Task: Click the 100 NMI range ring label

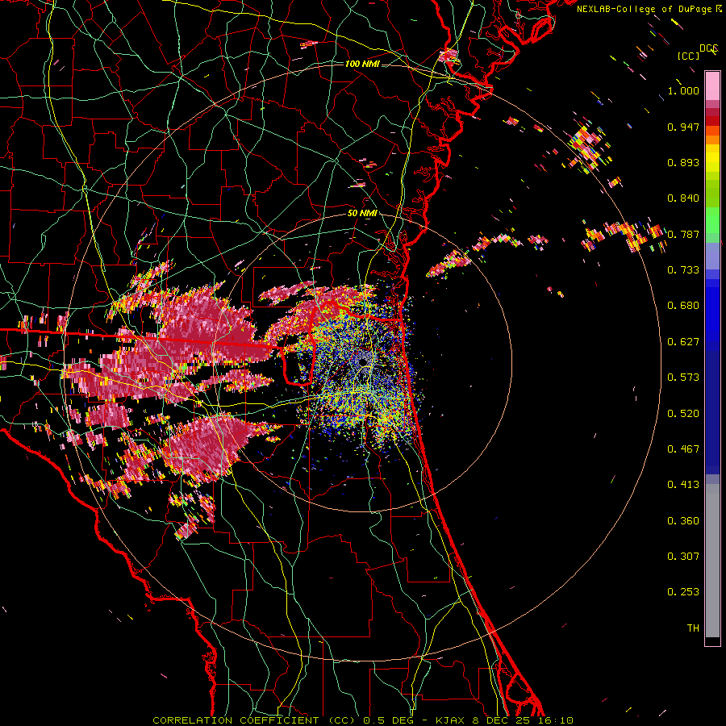Action: coord(362,64)
